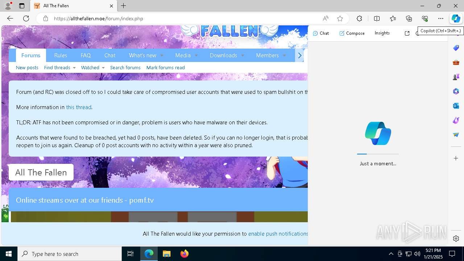Image resolution: width=464 pixels, height=261 pixels.
Task: Open the "this thread" link
Action: coord(79,107)
